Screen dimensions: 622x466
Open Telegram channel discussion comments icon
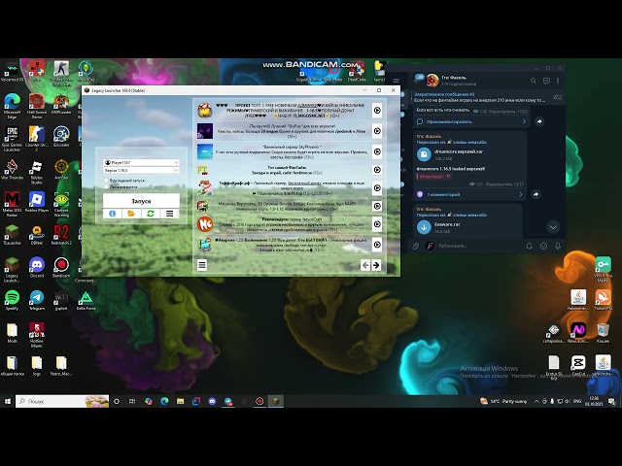(x=546, y=81)
